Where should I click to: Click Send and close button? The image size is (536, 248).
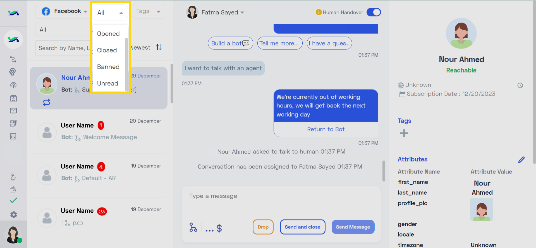pos(303,227)
